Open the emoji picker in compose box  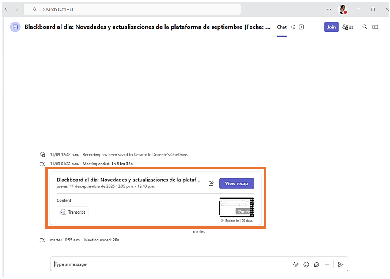tap(306, 264)
